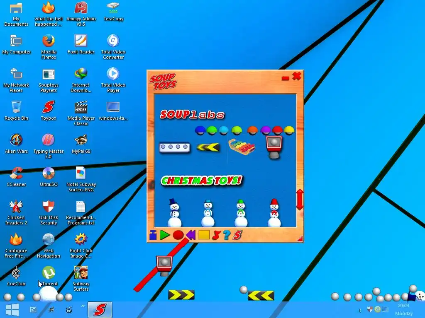Viewport: 425px width, 318px height.
Task: Click the MPC-BE icon in taskbar quick launch
Action: coord(69,310)
